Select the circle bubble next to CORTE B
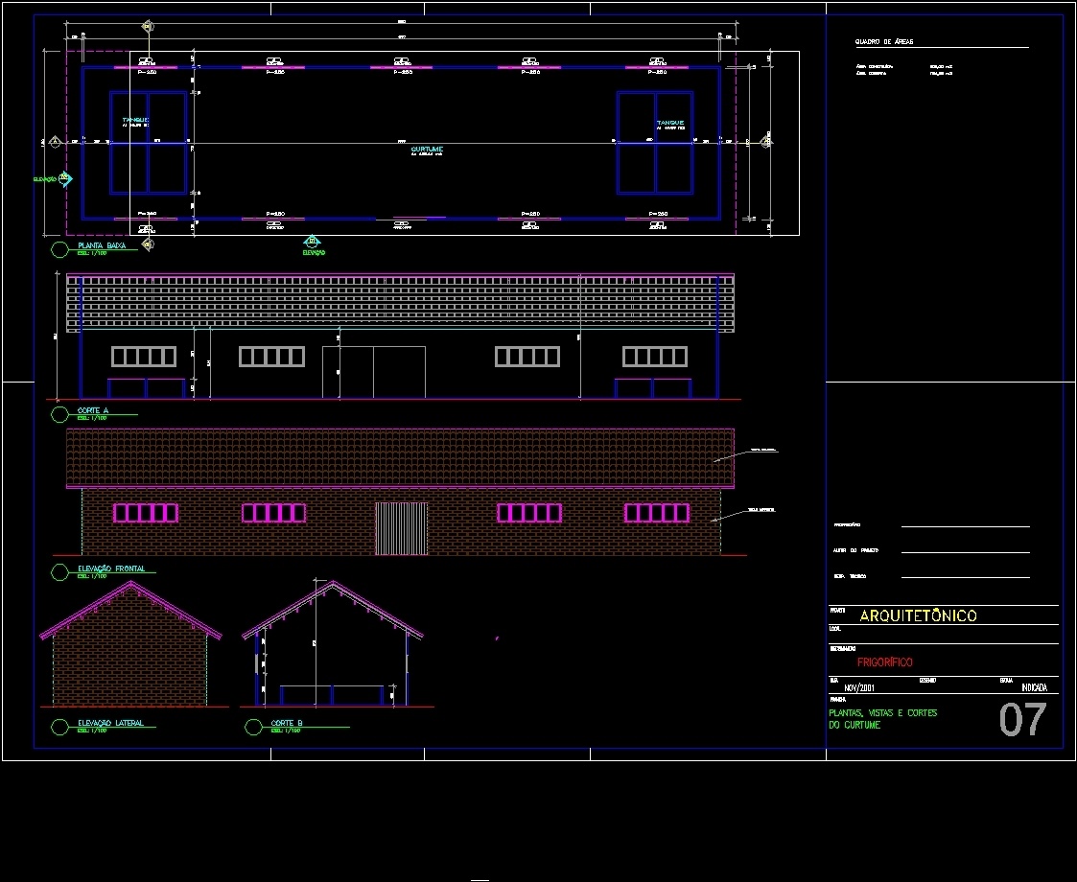Screen dimensions: 1077x882 251,727
